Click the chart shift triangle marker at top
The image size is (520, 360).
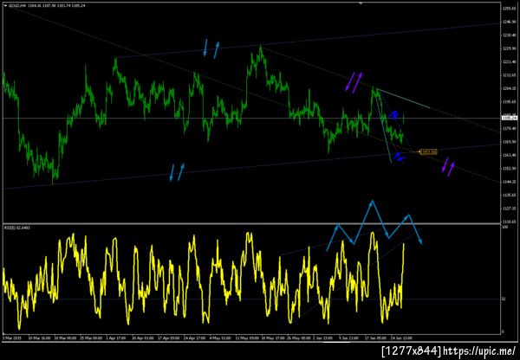click(361, 3)
